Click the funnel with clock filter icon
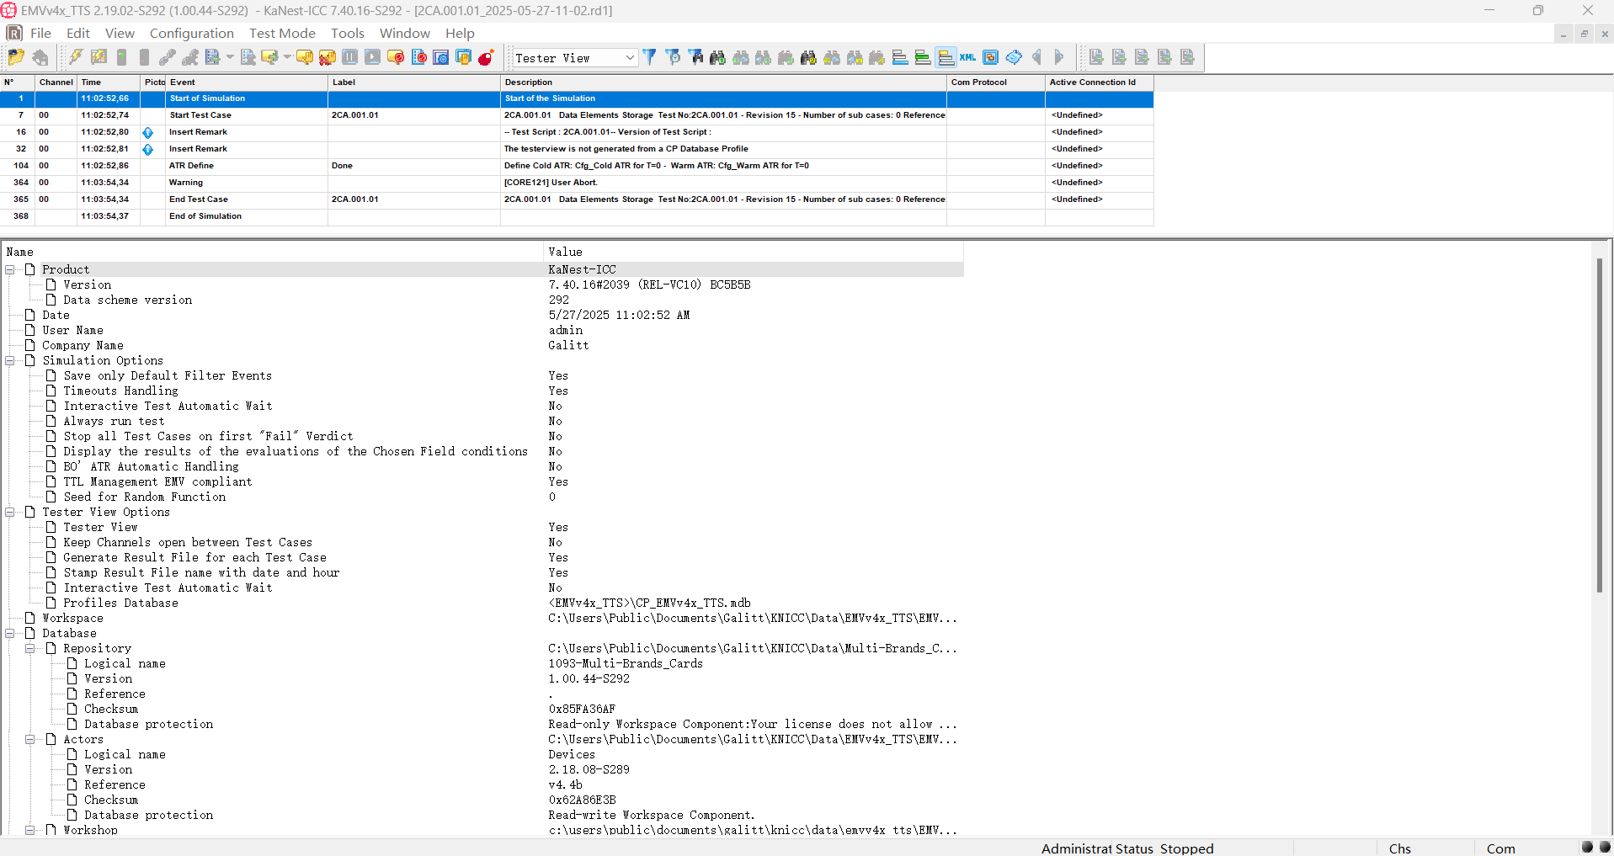The image size is (1614, 856). [x=672, y=57]
